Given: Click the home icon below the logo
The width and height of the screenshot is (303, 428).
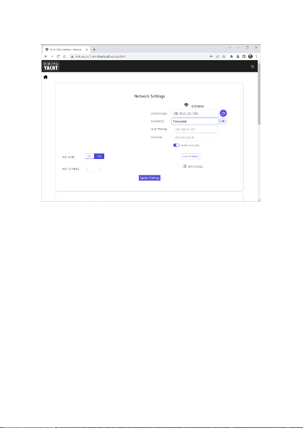Looking at the screenshot, I should point(45,77).
